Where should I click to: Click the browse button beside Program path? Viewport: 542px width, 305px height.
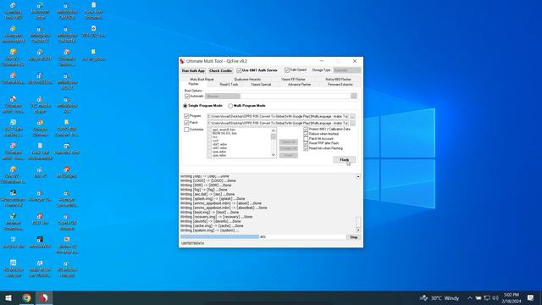click(352, 117)
